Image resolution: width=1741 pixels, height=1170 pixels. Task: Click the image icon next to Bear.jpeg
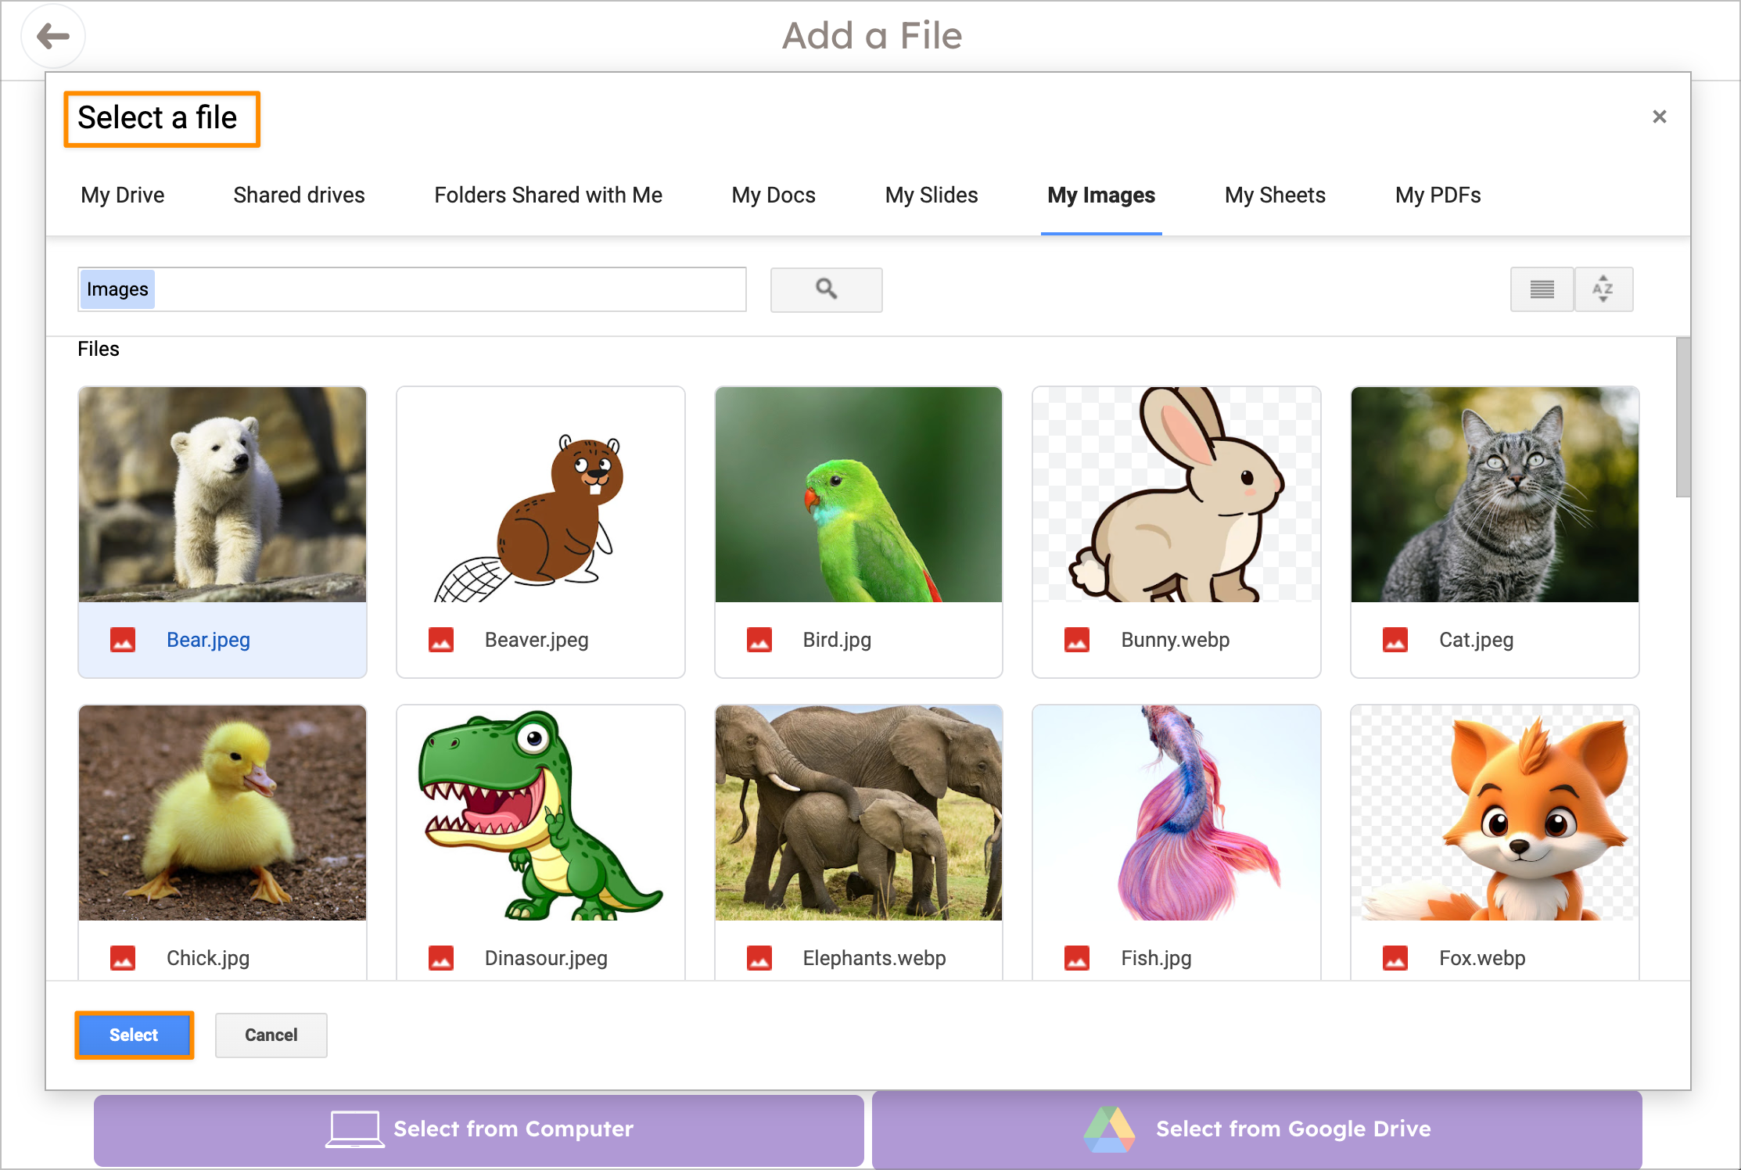pos(124,639)
